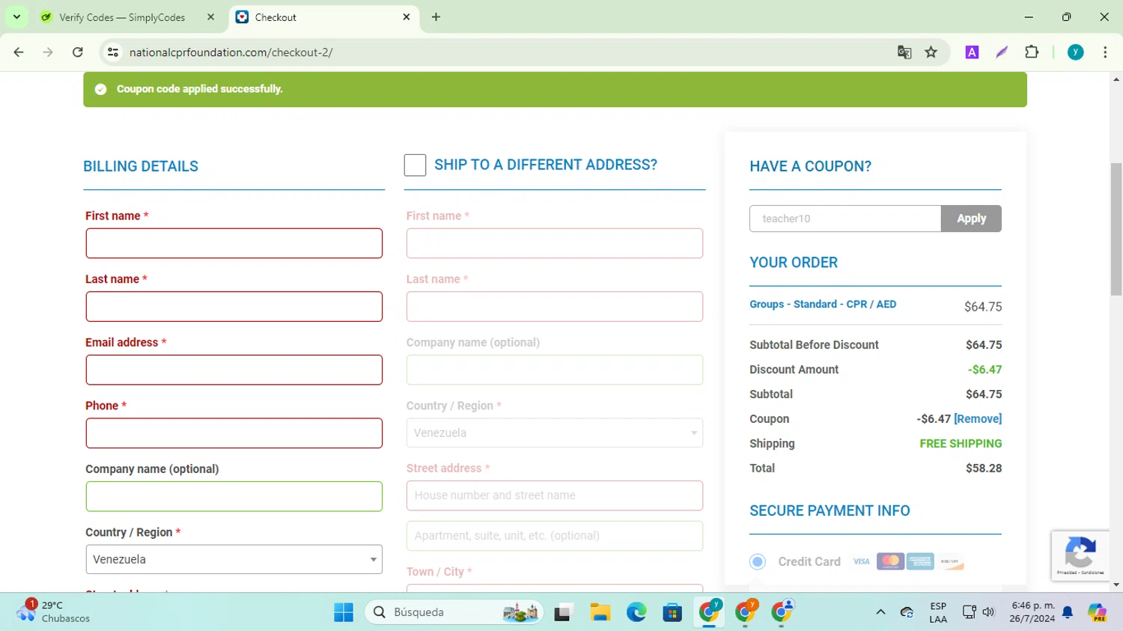Launch Microsoft Edge from the taskbar
1123x631 pixels.
636,612
